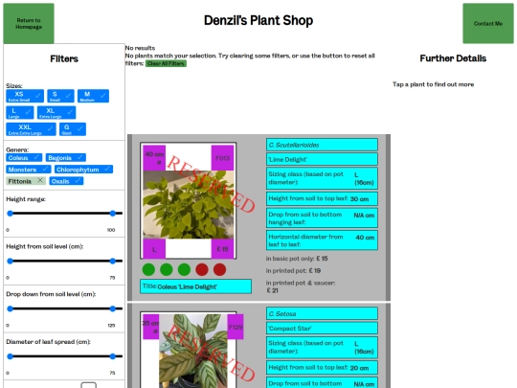Toggle the M Medium size filter
This screenshot has height=388, width=517.
93,96
